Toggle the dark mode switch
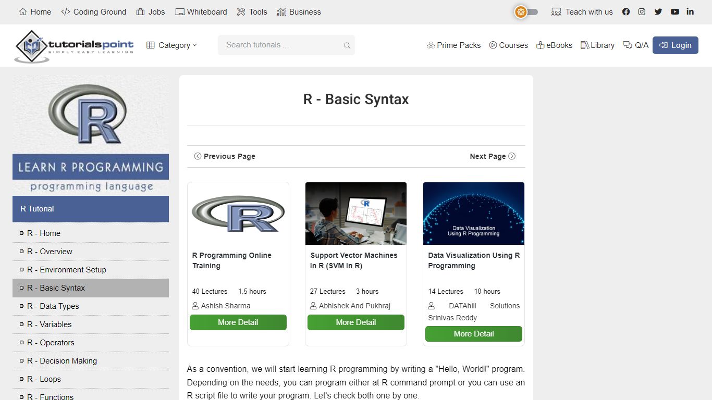 [x=526, y=11]
